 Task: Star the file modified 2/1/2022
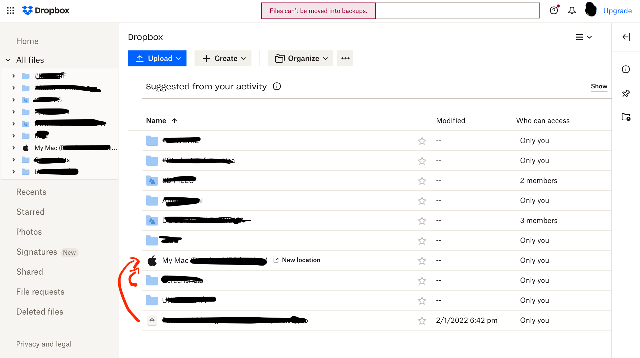coord(422,321)
